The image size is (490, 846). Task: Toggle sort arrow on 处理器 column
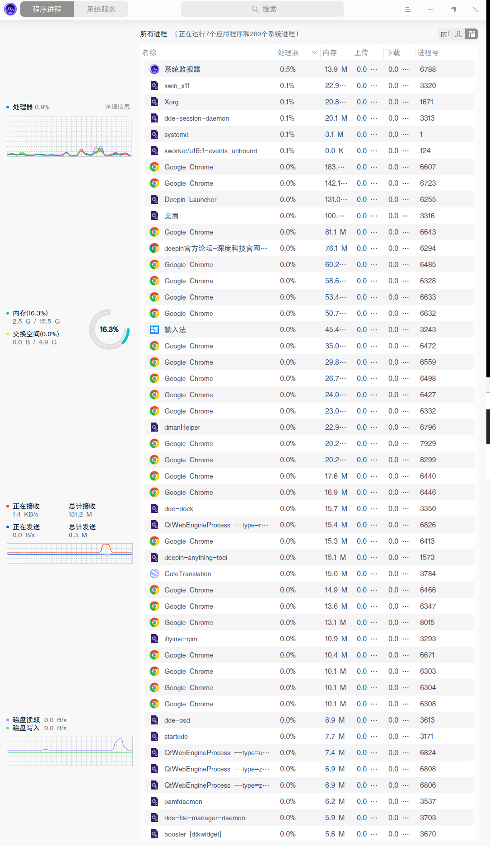click(x=314, y=53)
